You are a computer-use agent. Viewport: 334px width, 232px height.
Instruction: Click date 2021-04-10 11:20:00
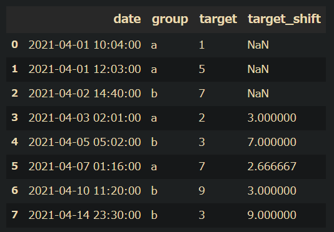tap(85, 190)
